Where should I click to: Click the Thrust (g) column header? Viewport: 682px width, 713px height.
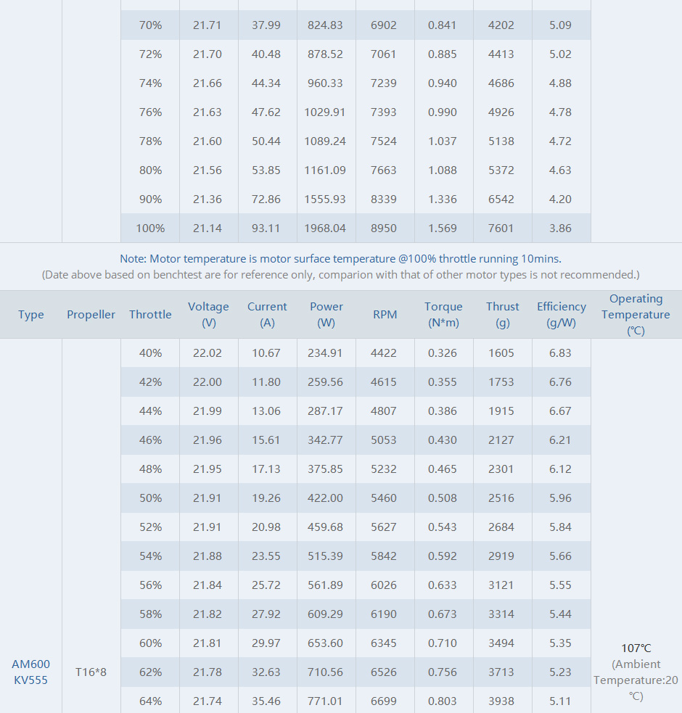click(502, 315)
